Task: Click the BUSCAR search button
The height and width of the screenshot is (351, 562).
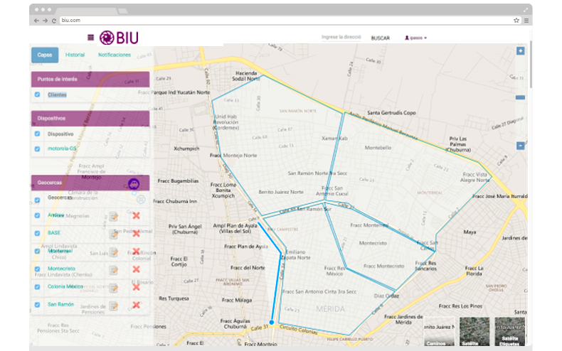Action: click(x=381, y=38)
